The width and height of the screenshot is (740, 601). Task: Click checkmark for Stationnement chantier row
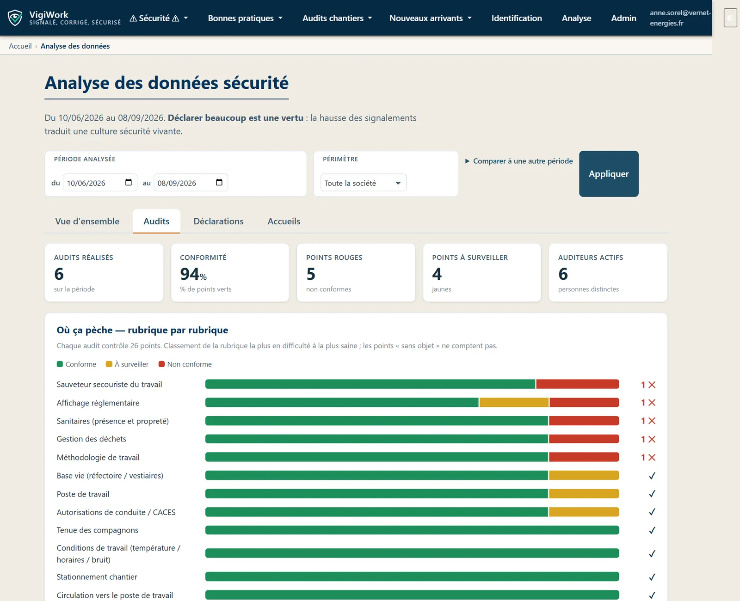(652, 577)
